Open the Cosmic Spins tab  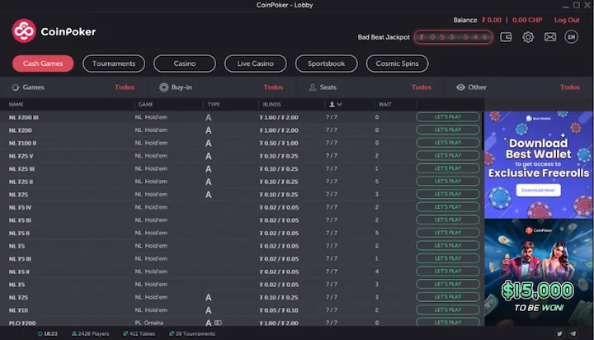point(397,64)
